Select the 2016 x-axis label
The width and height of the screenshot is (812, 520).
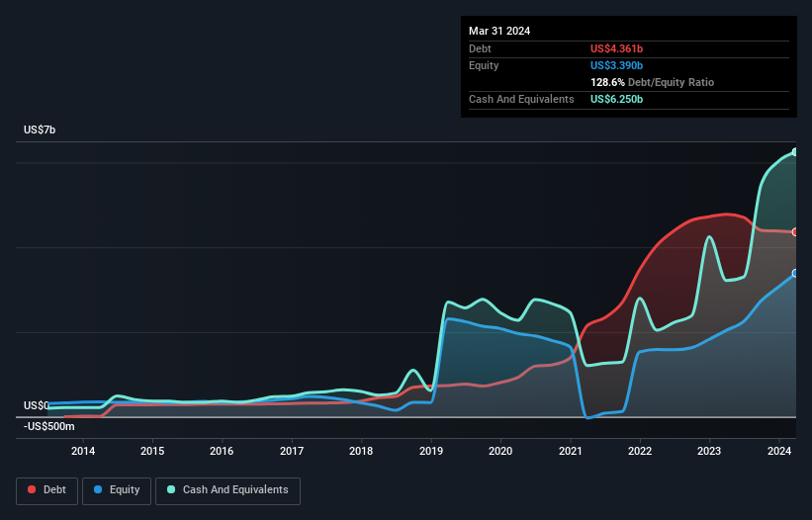coord(222,451)
